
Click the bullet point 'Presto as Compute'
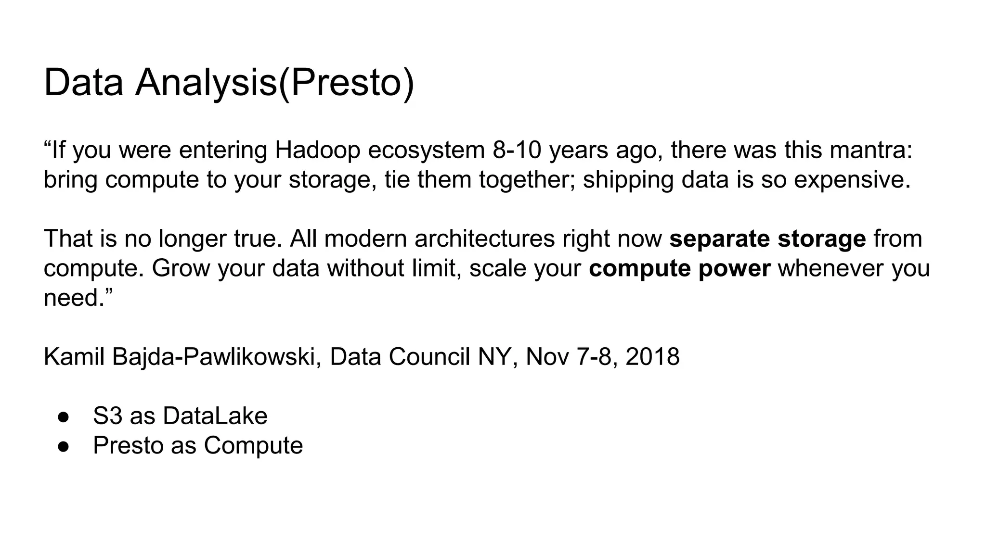pos(198,445)
